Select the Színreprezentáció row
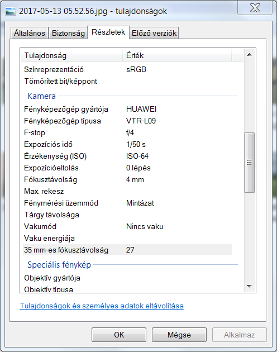 127,69
